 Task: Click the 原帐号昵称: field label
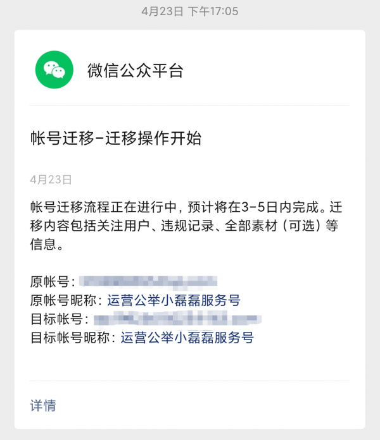point(66,300)
